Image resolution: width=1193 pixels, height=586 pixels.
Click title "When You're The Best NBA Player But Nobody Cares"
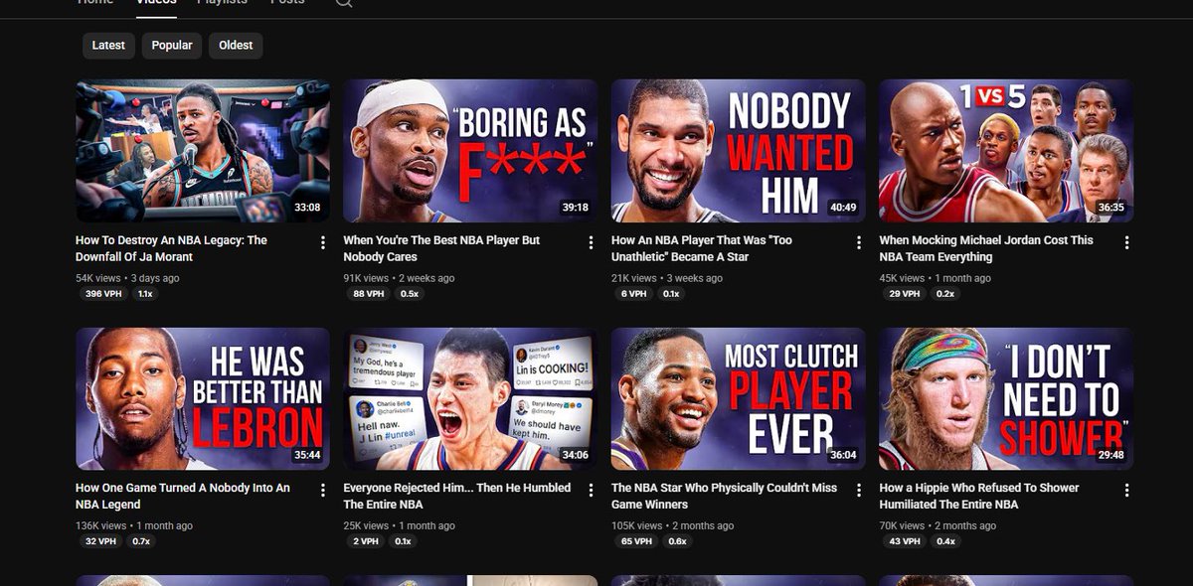click(x=441, y=248)
